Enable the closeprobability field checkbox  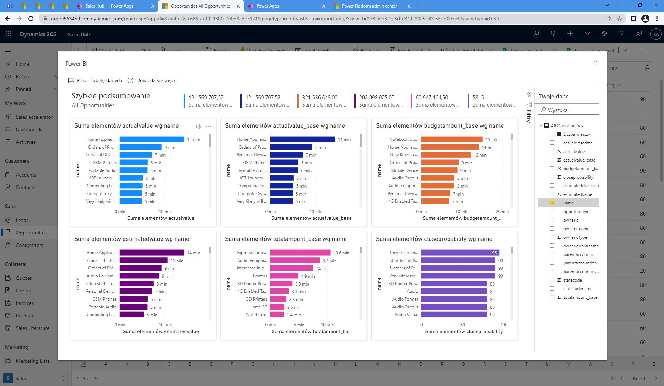coord(552,177)
